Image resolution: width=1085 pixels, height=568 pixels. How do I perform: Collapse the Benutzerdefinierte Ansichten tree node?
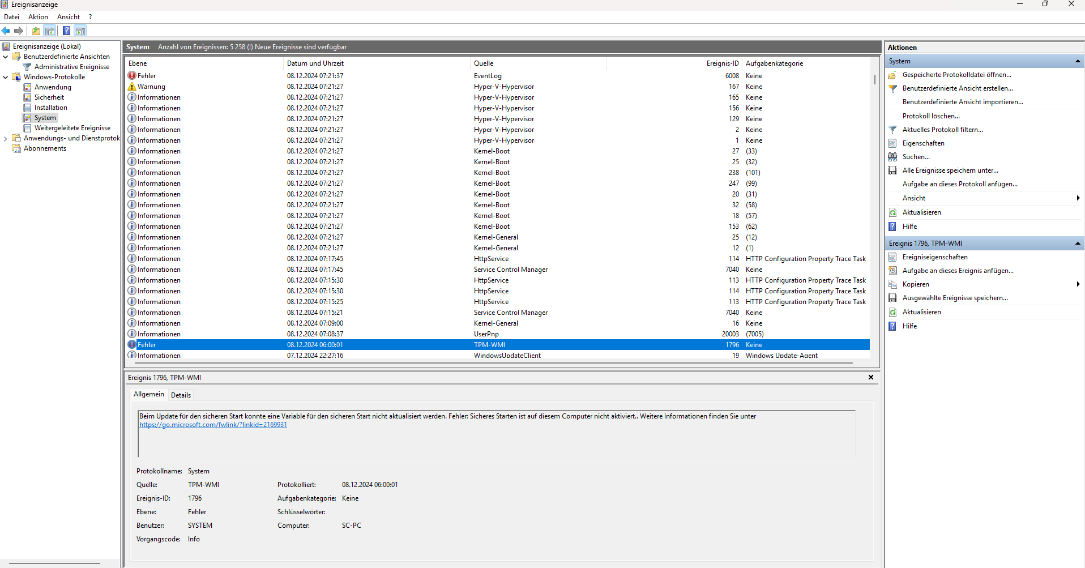coord(6,57)
